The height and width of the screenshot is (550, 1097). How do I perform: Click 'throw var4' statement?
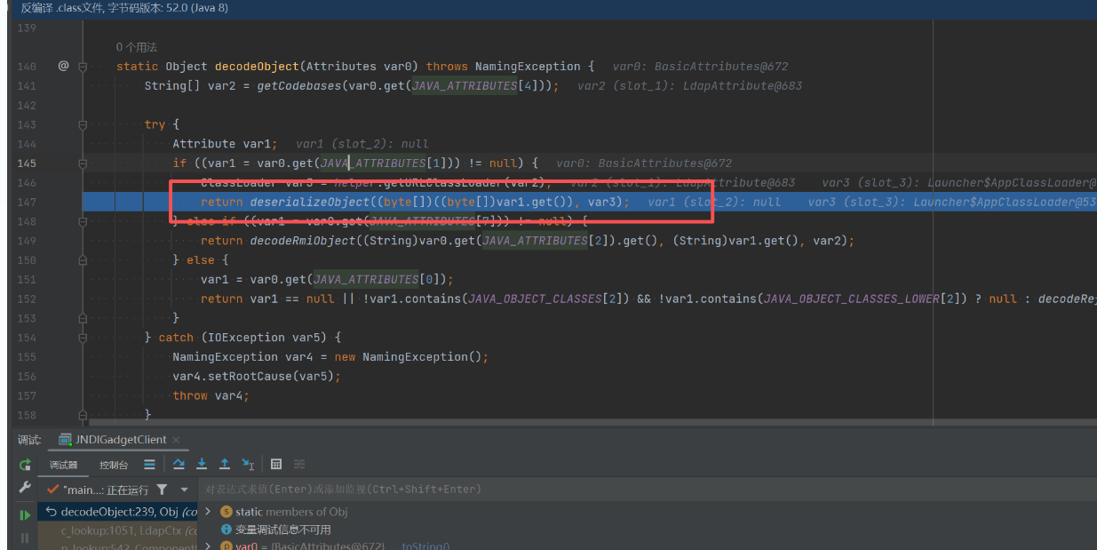[x=211, y=395]
